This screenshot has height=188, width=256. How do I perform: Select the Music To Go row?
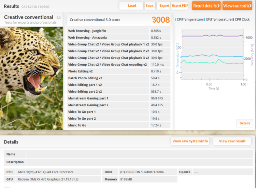(x=119, y=125)
